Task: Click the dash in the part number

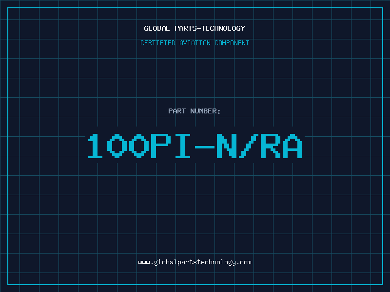Action: [x=205, y=146]
